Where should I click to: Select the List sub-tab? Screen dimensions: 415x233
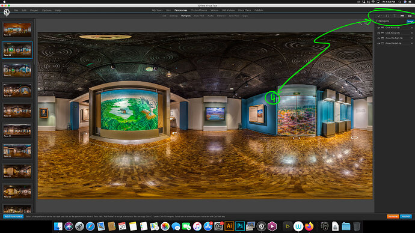tap(164, 16)
